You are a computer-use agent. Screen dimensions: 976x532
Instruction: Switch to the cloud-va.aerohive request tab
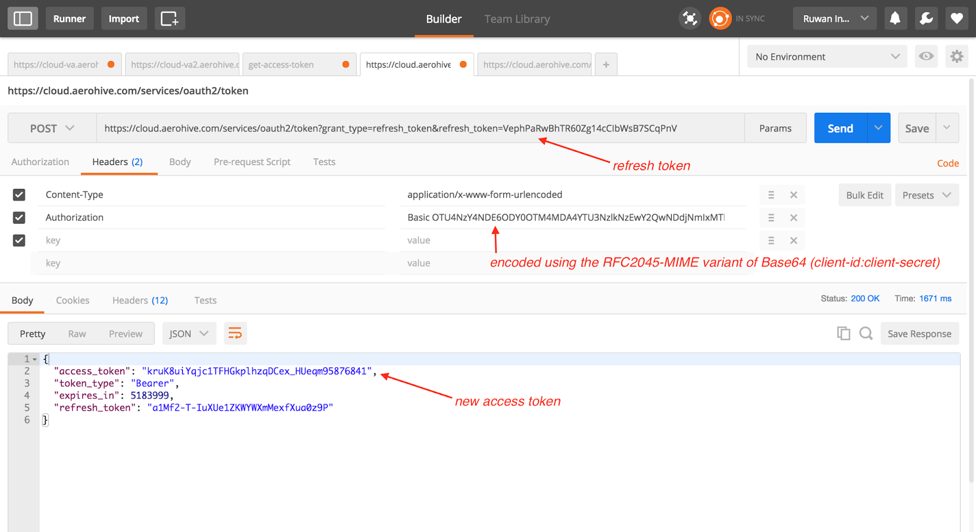(64, 65)
